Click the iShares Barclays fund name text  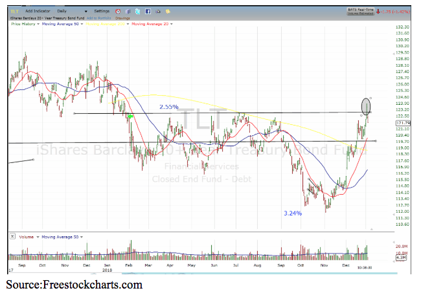coord(47,18)
